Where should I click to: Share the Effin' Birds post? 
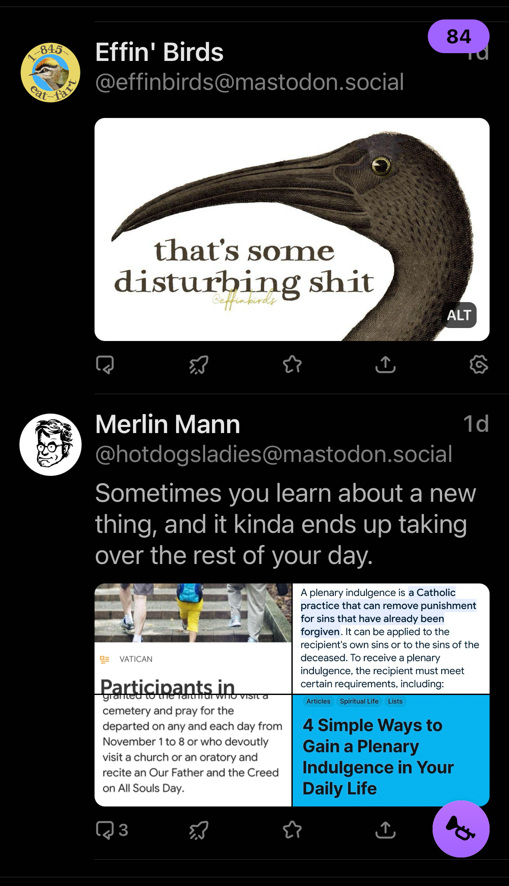tap(386, 366)
